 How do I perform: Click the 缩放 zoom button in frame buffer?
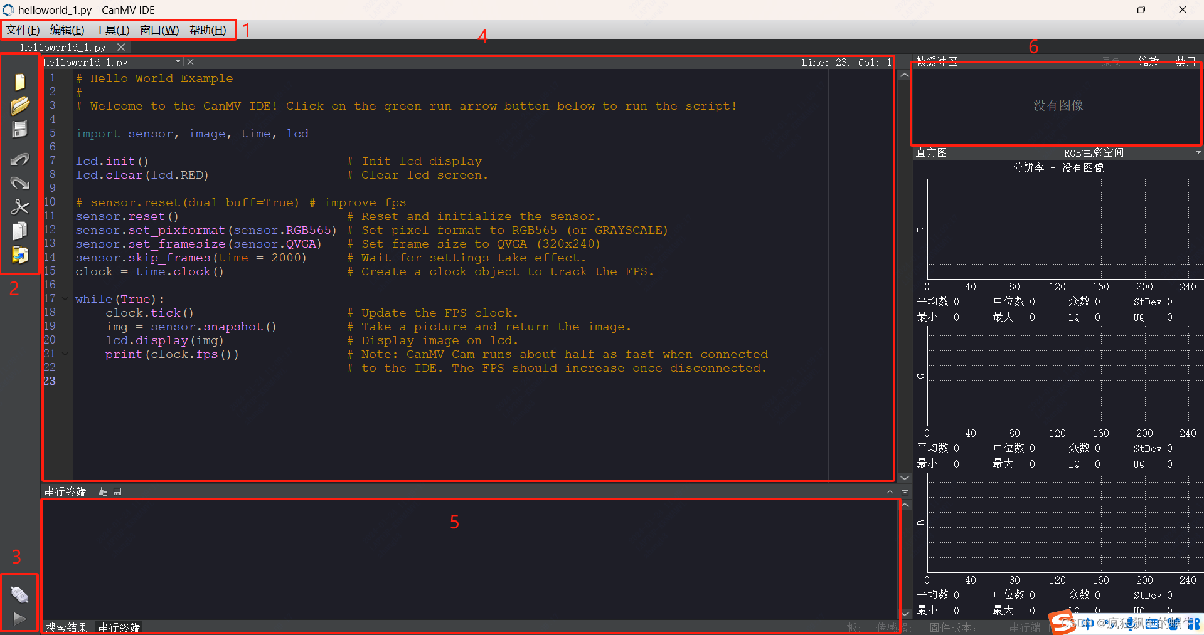[1148, 61]
